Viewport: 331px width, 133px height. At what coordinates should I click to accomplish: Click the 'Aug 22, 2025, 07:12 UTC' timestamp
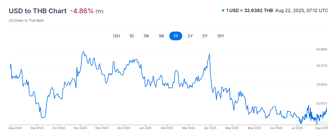302,10
